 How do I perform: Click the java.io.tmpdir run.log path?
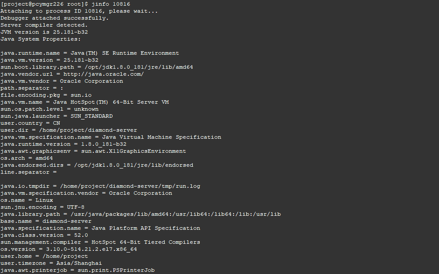pyautogui.click(x=130, y=186)
